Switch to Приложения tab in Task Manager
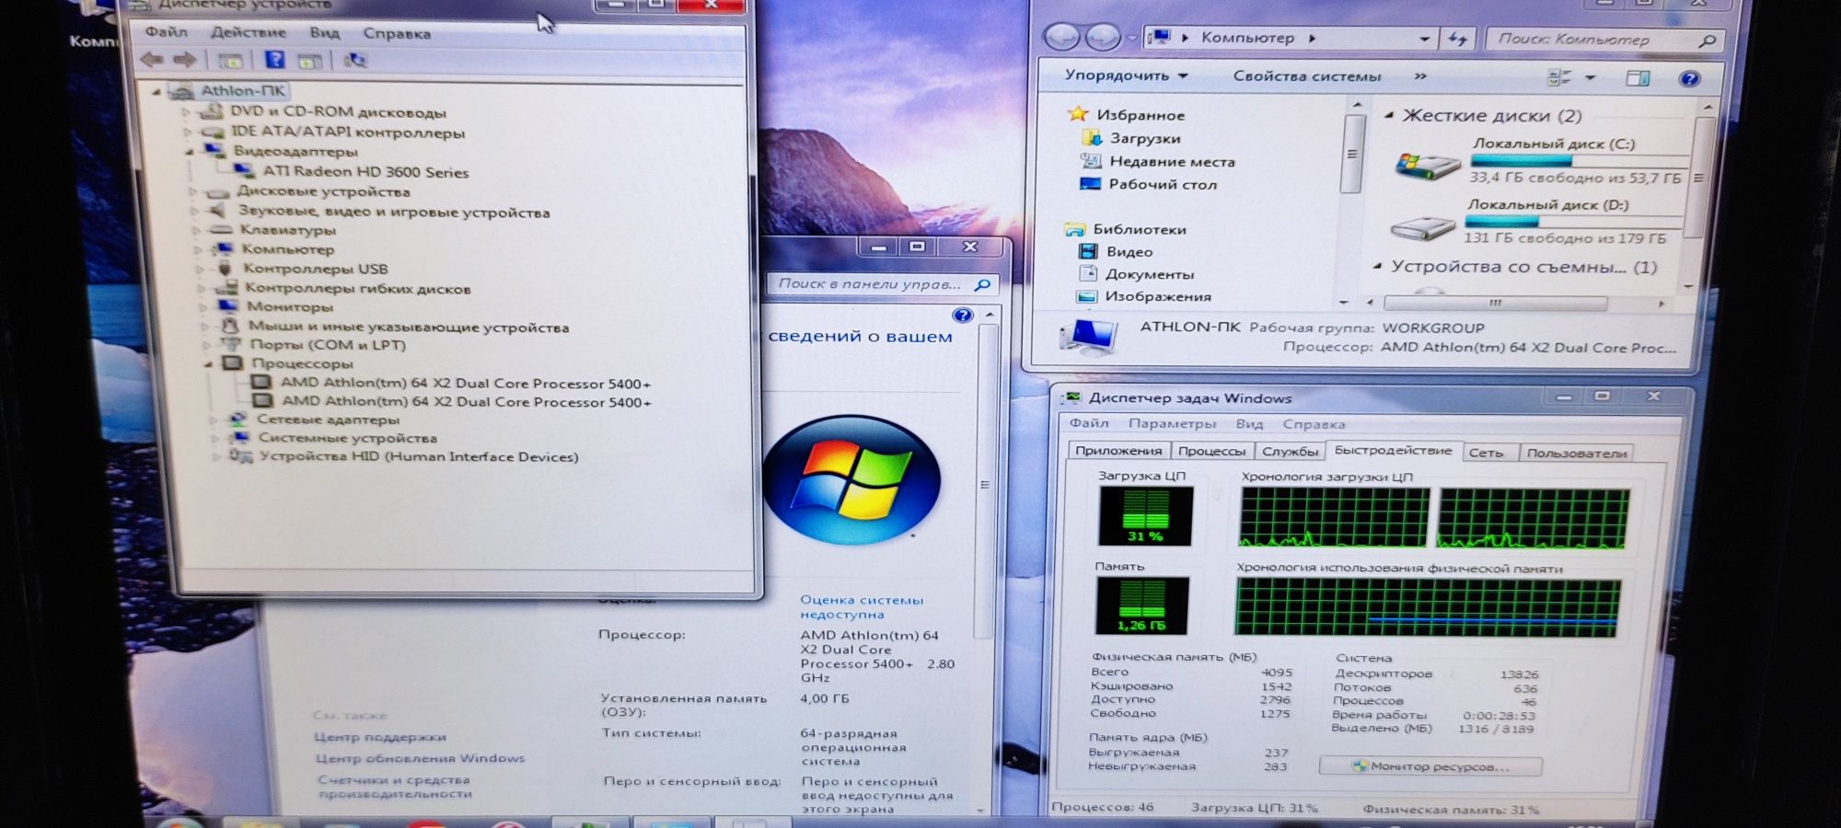 click(1118, 451)
